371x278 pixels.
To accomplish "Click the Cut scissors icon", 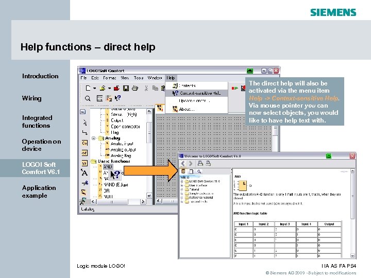I will 146,88.
